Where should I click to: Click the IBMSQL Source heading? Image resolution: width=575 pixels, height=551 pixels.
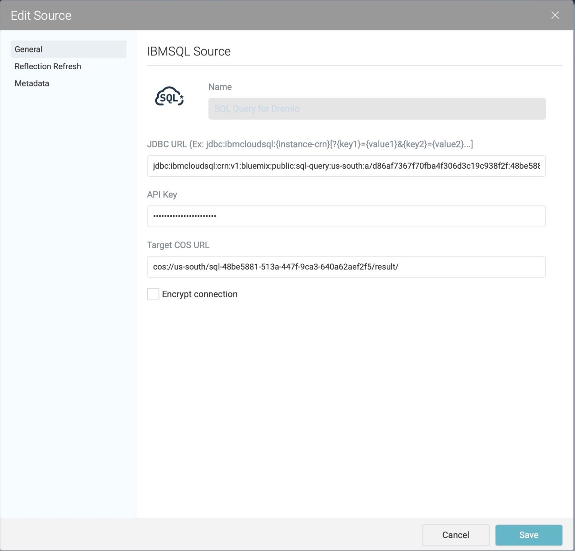(x=189, y=51)
